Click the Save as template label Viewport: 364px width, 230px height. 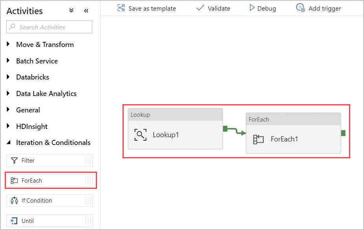pyautogui.click(x=152, y=9)
